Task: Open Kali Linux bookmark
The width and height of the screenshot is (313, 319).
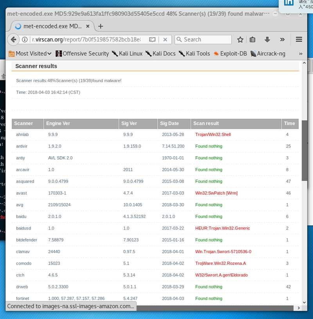Action: pyautogui.click(x=127, y=53)
